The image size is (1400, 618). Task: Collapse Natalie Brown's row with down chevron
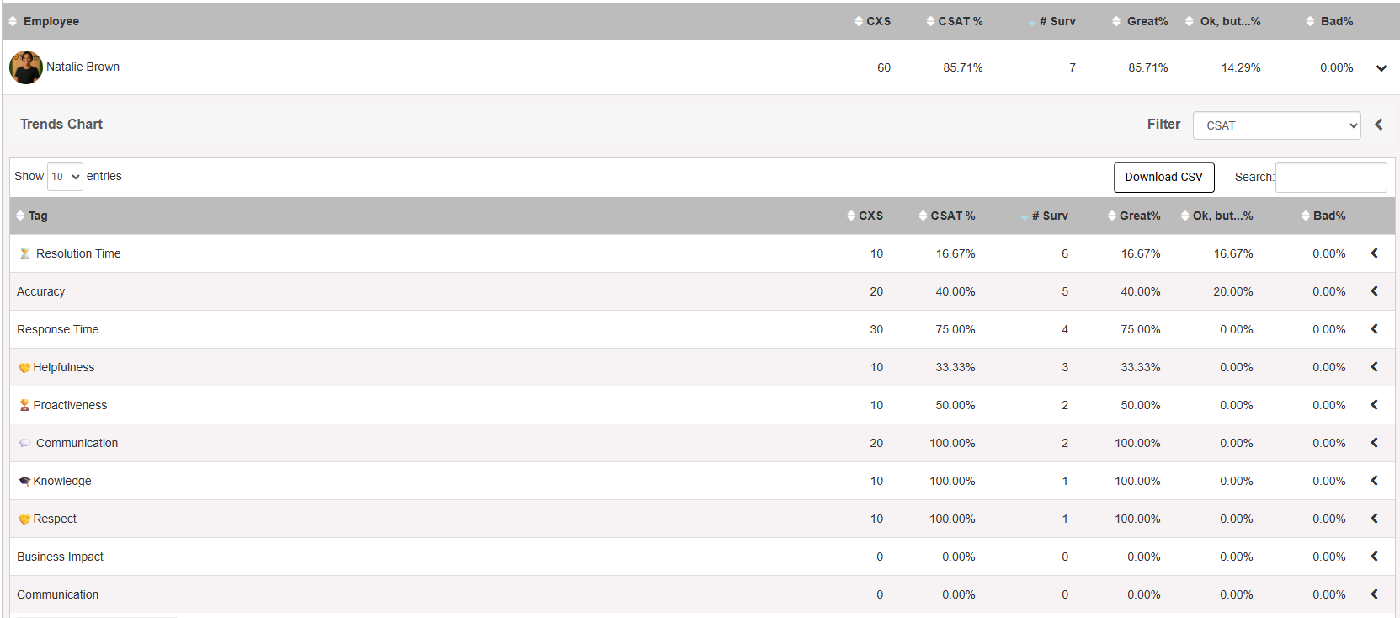(x=1381, y=68)
